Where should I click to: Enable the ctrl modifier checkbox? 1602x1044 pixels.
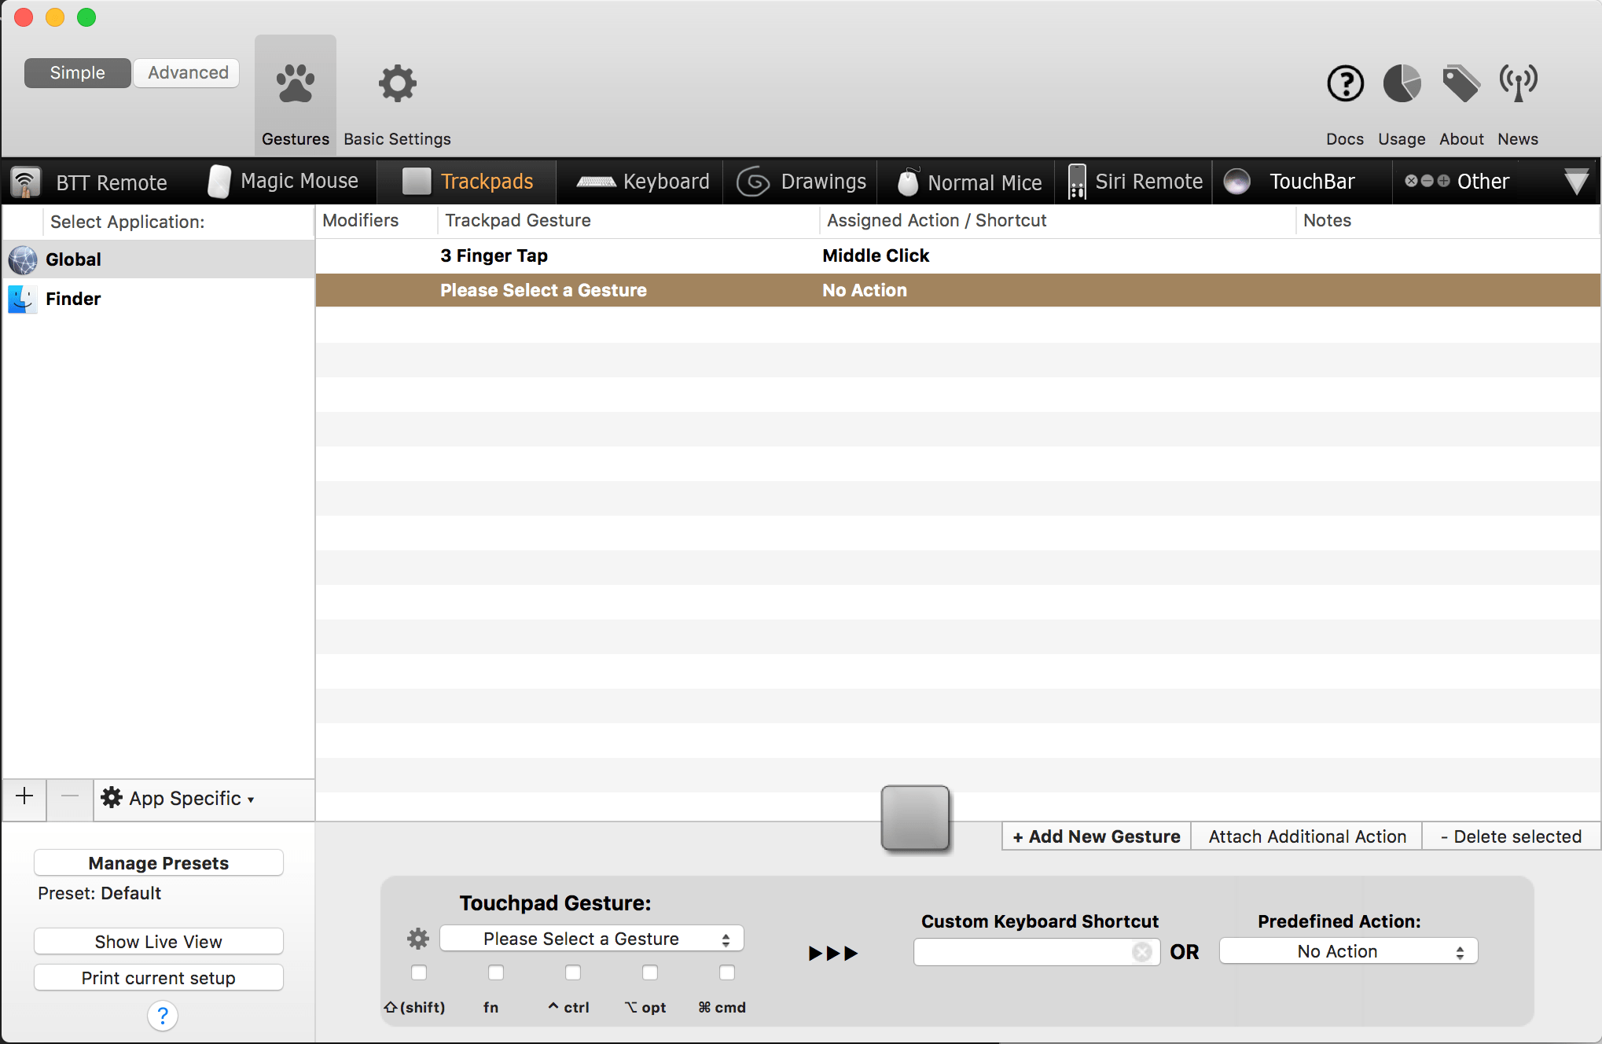point(573,972)
